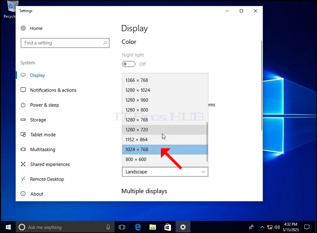Click the search magnifier in Find a setting
317x233 pixels.
pos(105,43)
